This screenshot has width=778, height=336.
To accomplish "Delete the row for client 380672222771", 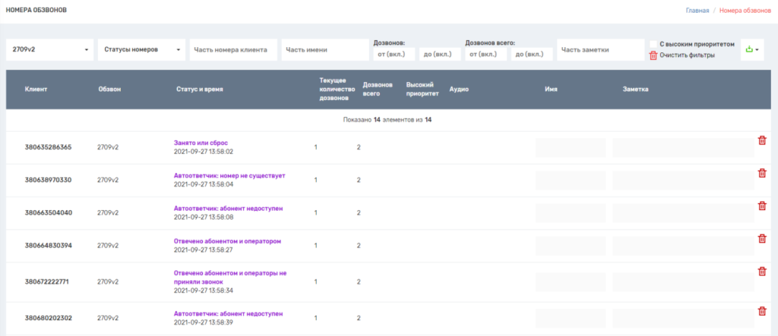I will [761, 272].
